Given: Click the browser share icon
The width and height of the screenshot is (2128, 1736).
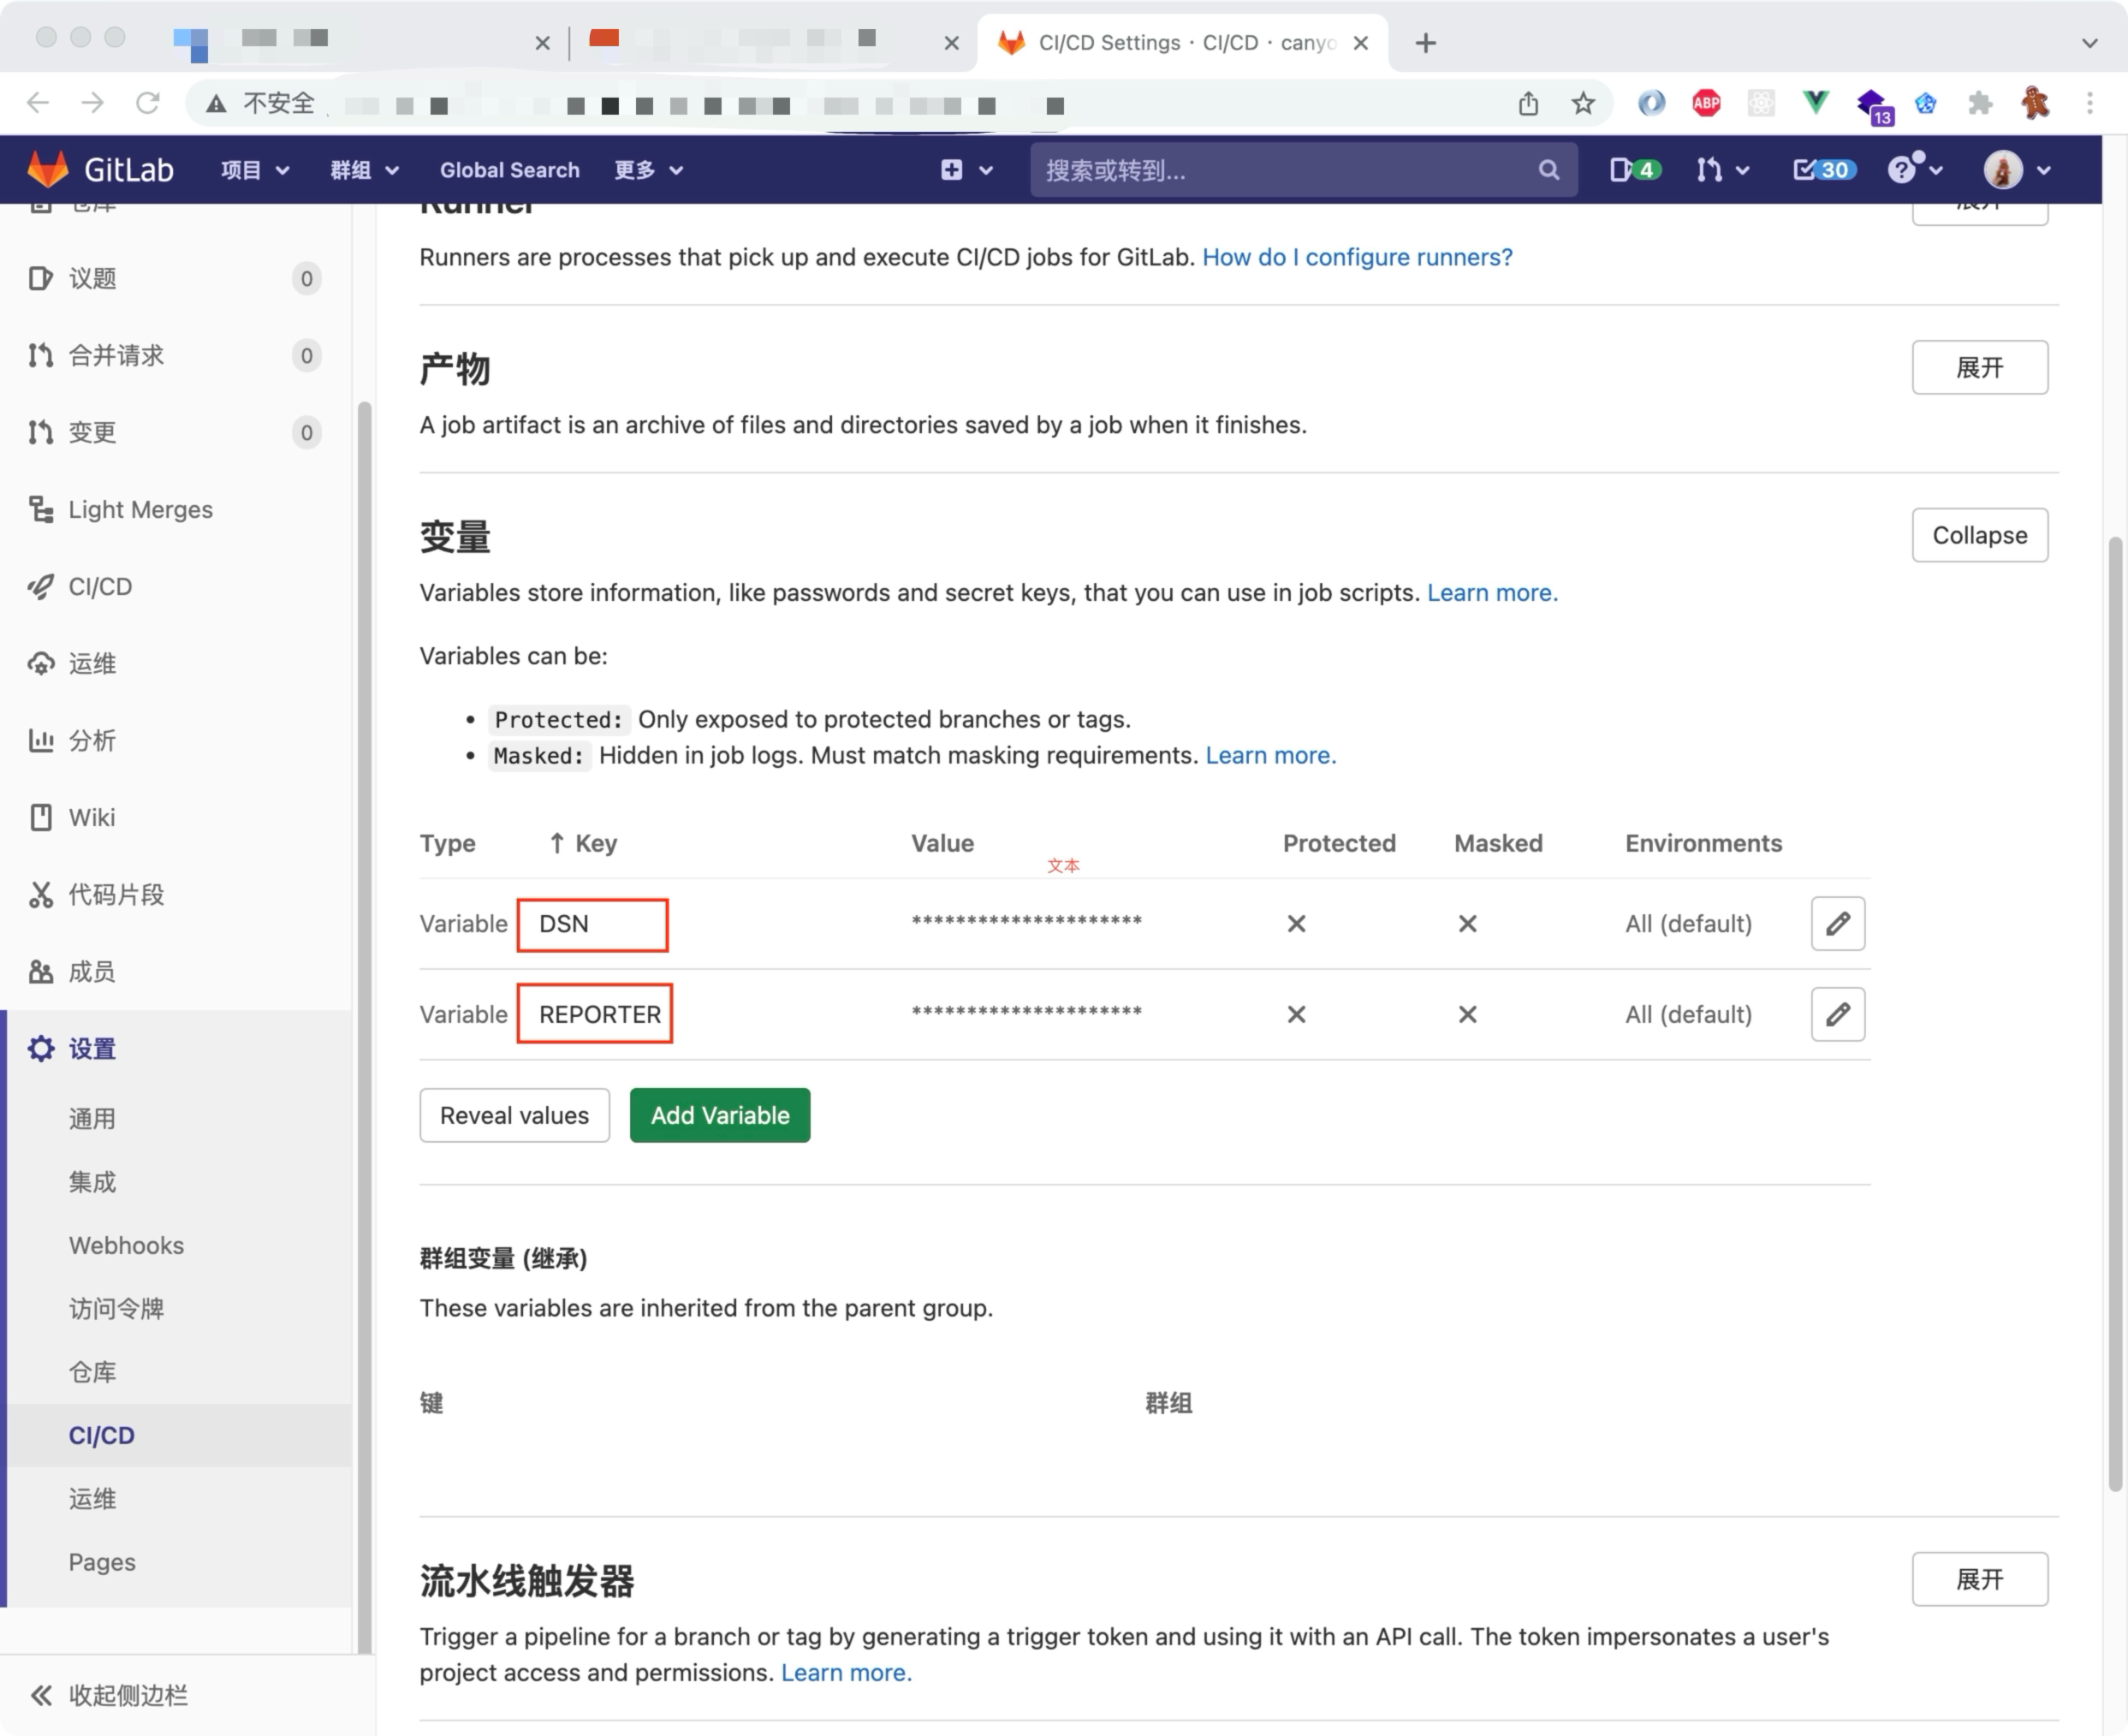Looking at the screenshot, I should click(1528, 103).
